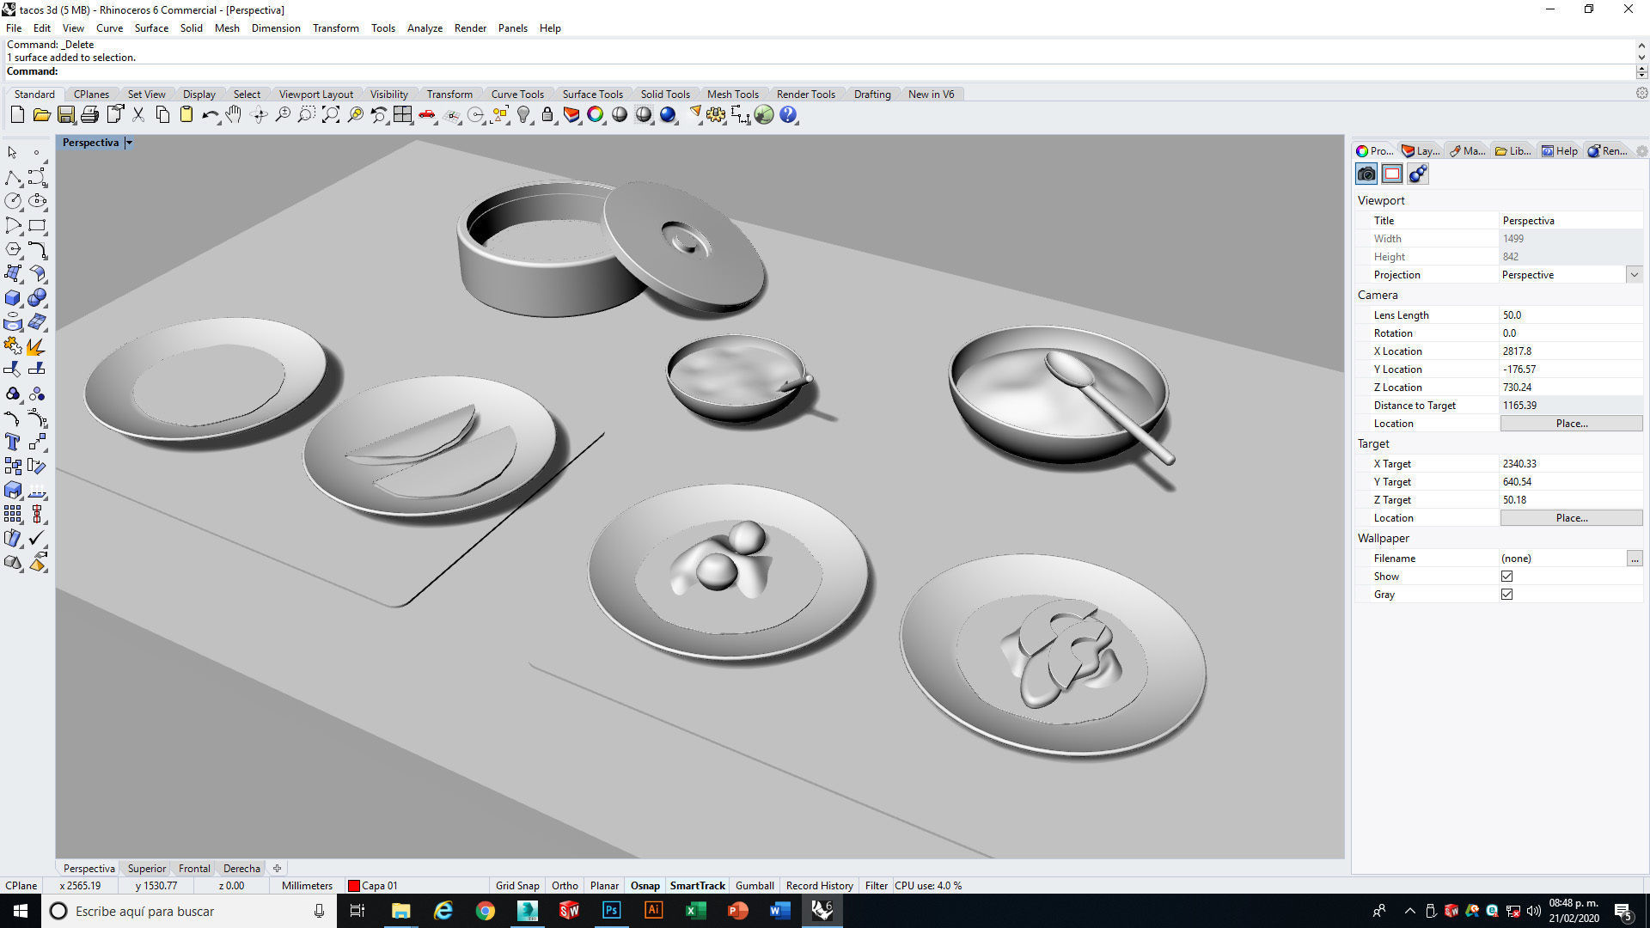Click the Save file icon
This screenshot has height=928, width=1650.
click(x=65, y=115)
